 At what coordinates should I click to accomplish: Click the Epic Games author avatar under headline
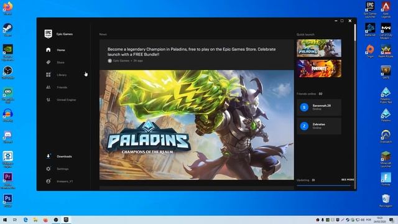pos(109,61)
